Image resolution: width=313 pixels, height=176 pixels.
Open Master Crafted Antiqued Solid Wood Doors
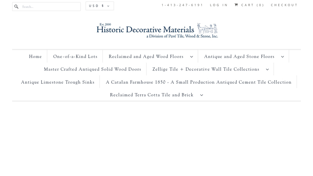click(92, 69)
